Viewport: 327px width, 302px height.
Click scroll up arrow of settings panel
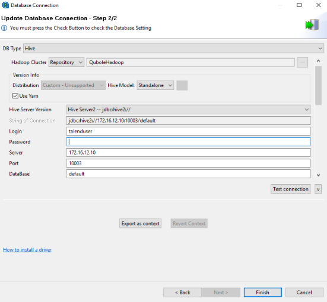[x=318, y=61]
